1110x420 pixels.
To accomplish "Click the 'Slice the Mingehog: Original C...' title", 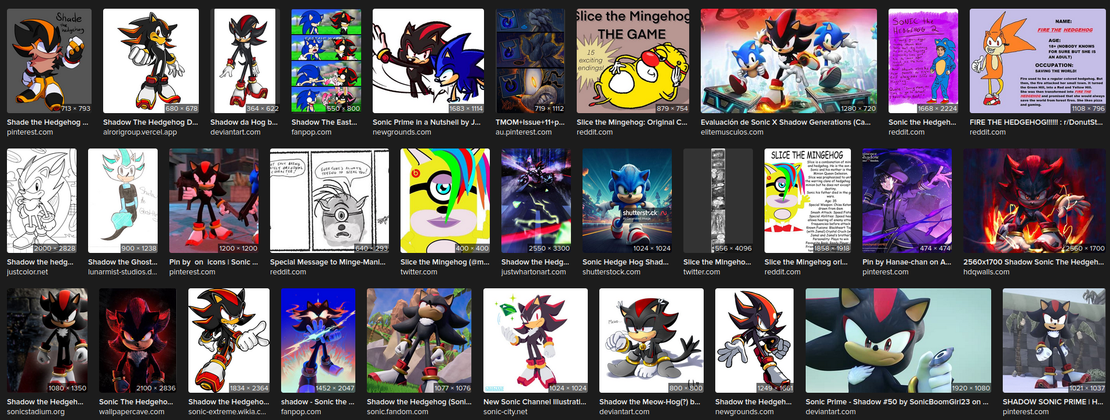I will [632, 122].
